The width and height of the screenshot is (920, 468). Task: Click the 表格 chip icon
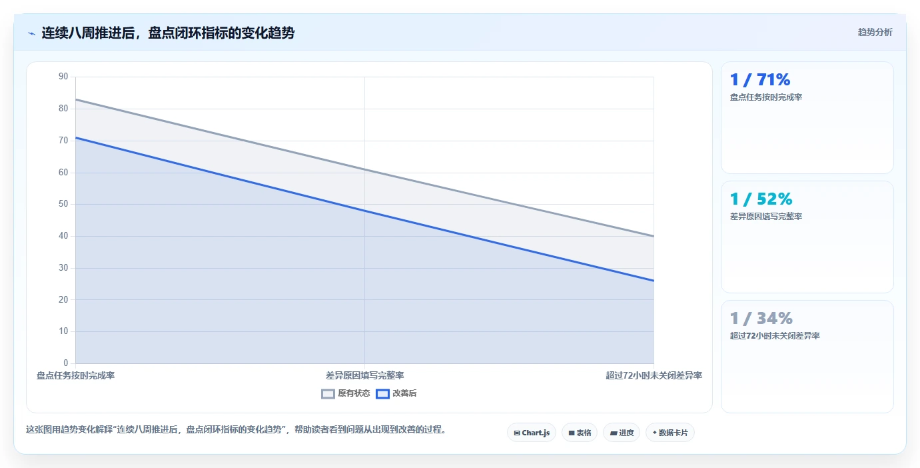click(x=572, y=433)
